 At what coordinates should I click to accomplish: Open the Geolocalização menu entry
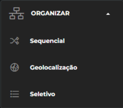(62, 67)
